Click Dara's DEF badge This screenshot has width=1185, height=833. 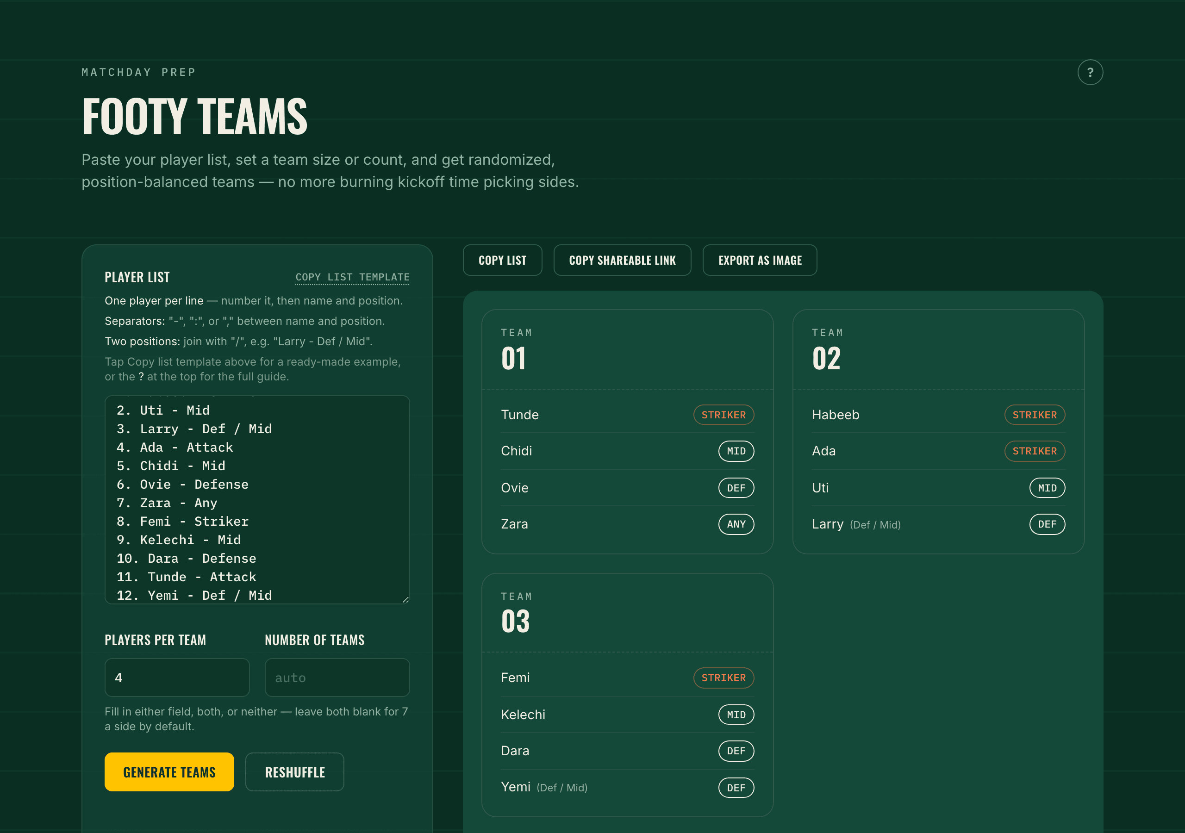[x=736, y=751]
